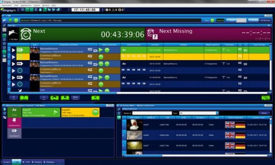
Task: Expand the second CommercialBlock row arrow
Action: [14, 71]
